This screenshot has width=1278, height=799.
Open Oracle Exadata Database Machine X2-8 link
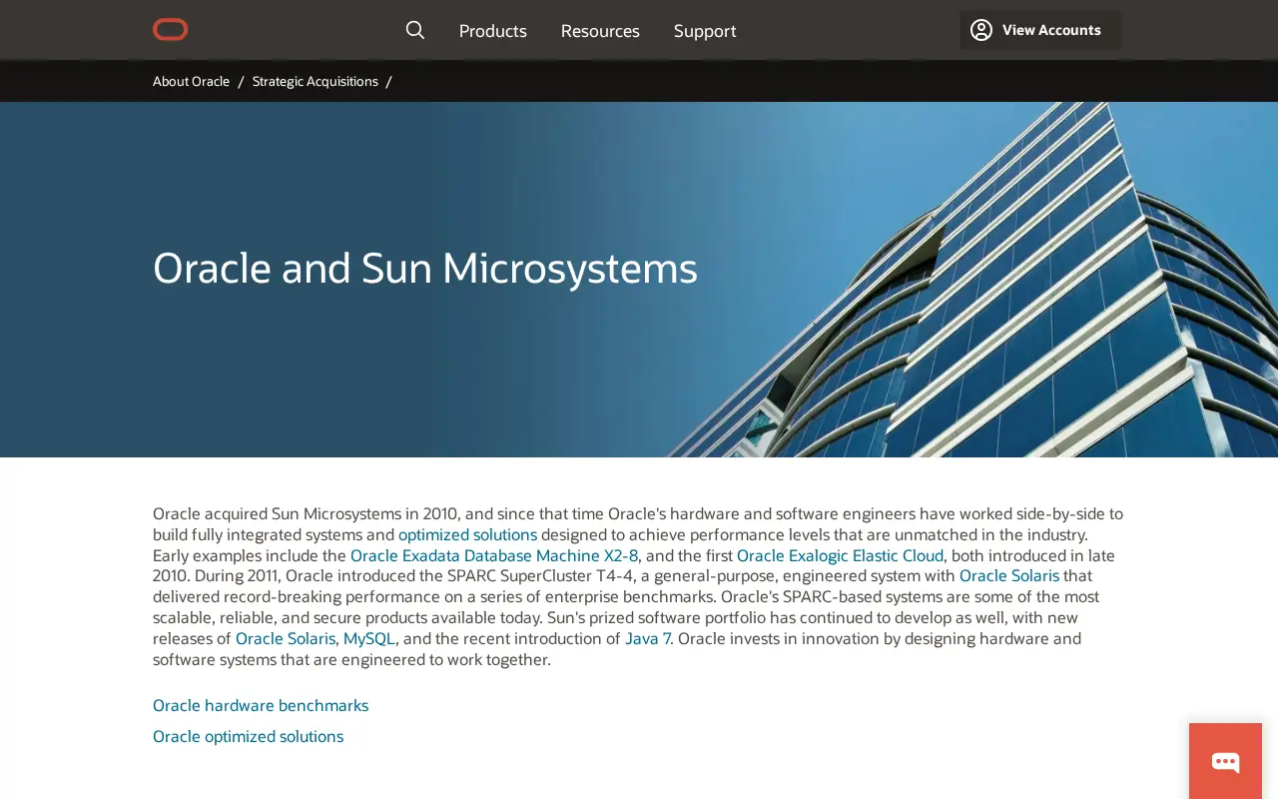[x=494, y=555]
